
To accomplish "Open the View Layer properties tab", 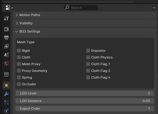I will point(6,46).
